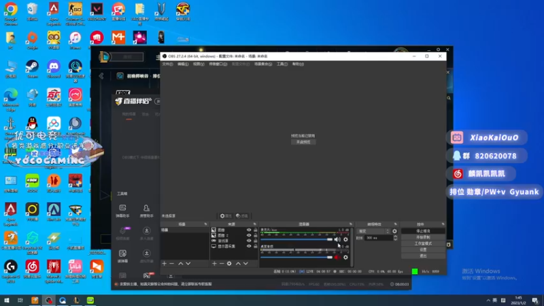Click League client back arrow
This screenshot has width=544, height=306.
click(101, 76)
